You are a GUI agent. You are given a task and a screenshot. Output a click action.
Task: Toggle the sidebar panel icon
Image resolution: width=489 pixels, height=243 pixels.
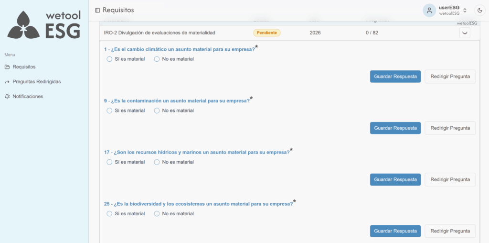97,10
